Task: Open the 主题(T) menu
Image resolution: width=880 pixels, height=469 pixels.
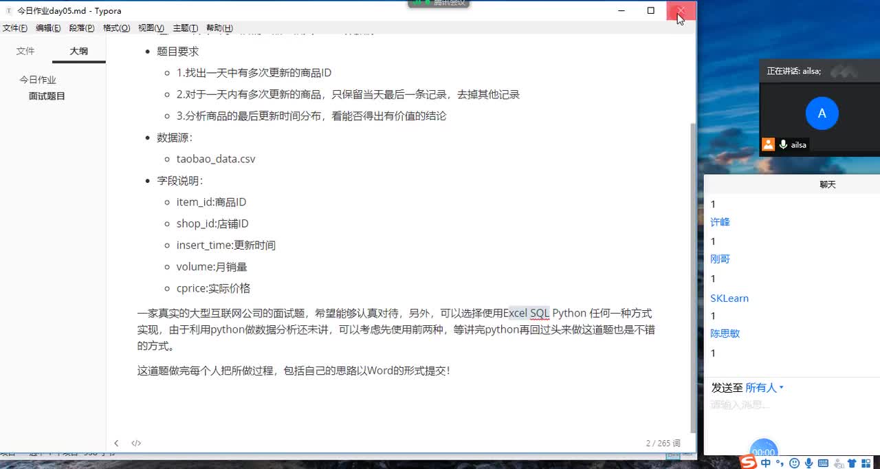Action: point(185,28)
